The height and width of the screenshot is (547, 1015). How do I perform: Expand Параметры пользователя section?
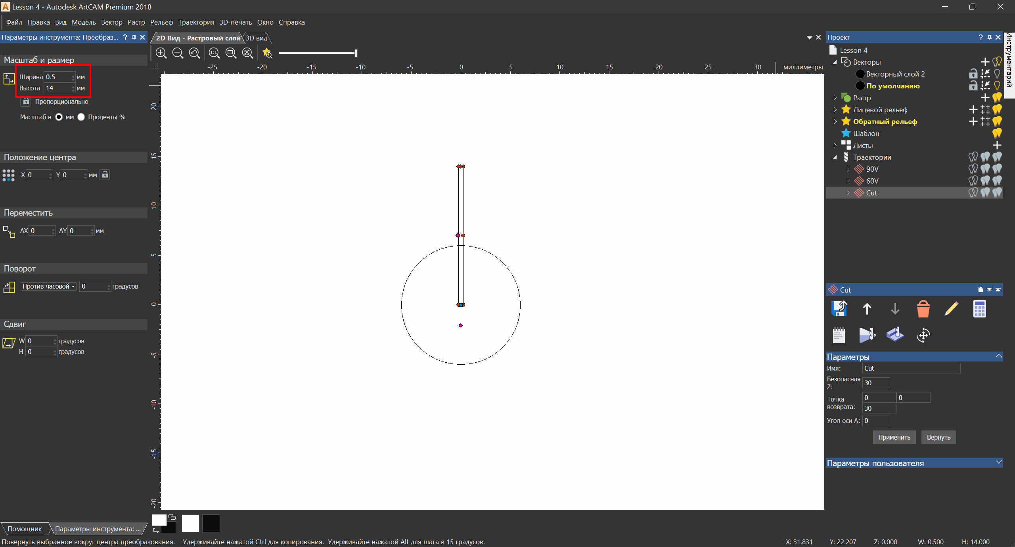point(998,463)
